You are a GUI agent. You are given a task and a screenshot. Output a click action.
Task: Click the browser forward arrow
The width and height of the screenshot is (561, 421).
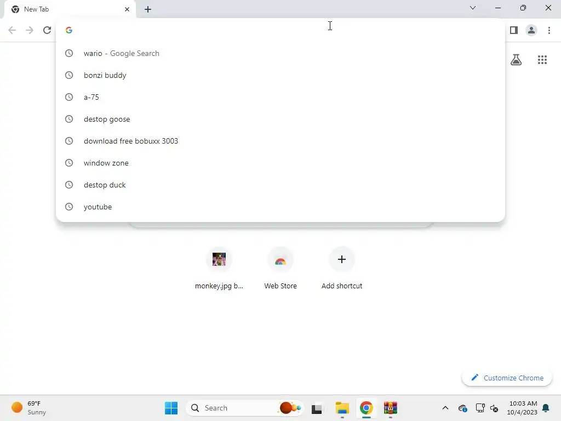[x=30, y=30]
